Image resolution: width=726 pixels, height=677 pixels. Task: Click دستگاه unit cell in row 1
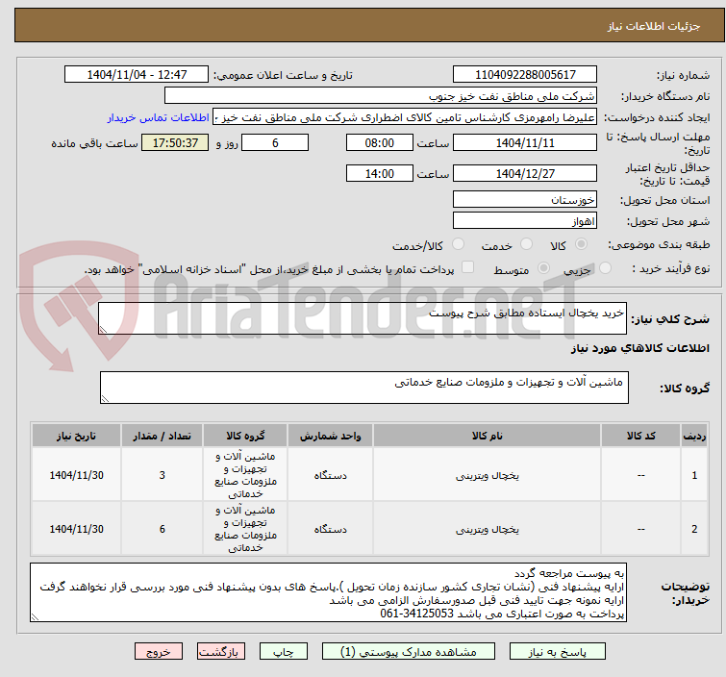330,475
